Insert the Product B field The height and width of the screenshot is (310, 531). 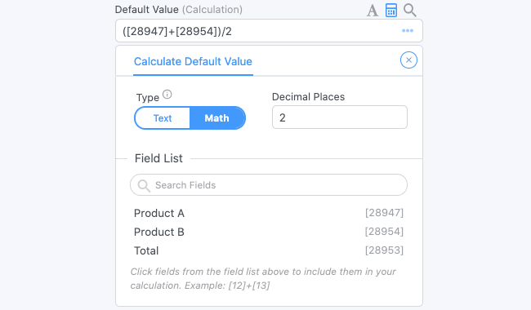tap(159, 232)
